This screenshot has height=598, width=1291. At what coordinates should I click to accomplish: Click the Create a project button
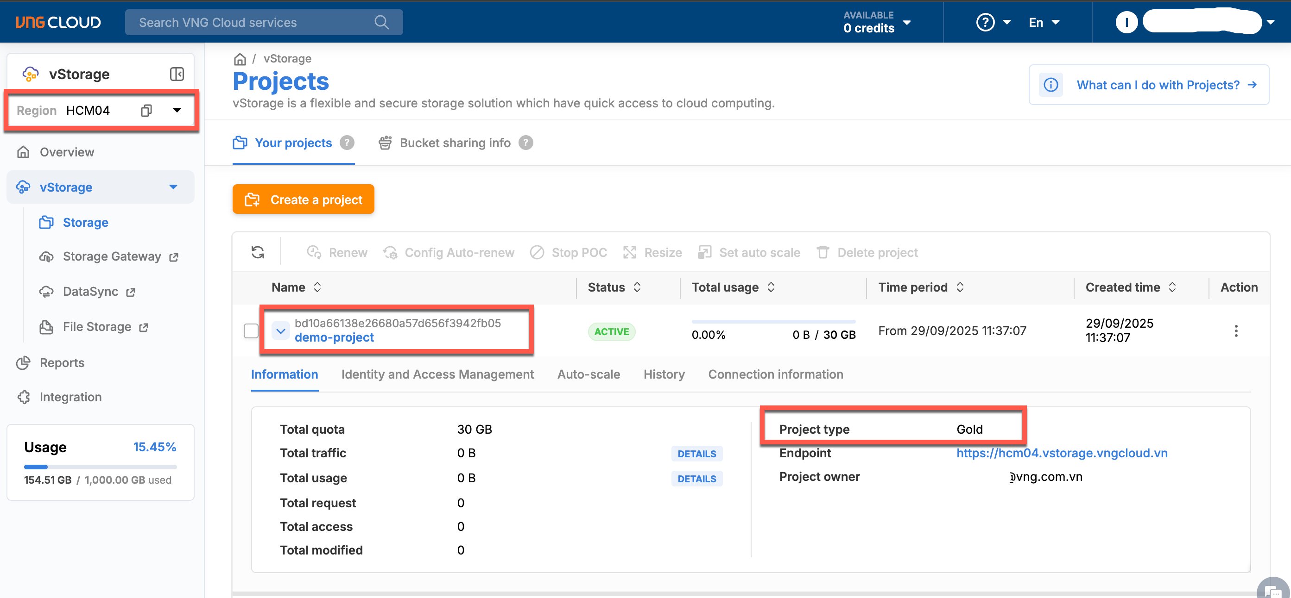303,199
